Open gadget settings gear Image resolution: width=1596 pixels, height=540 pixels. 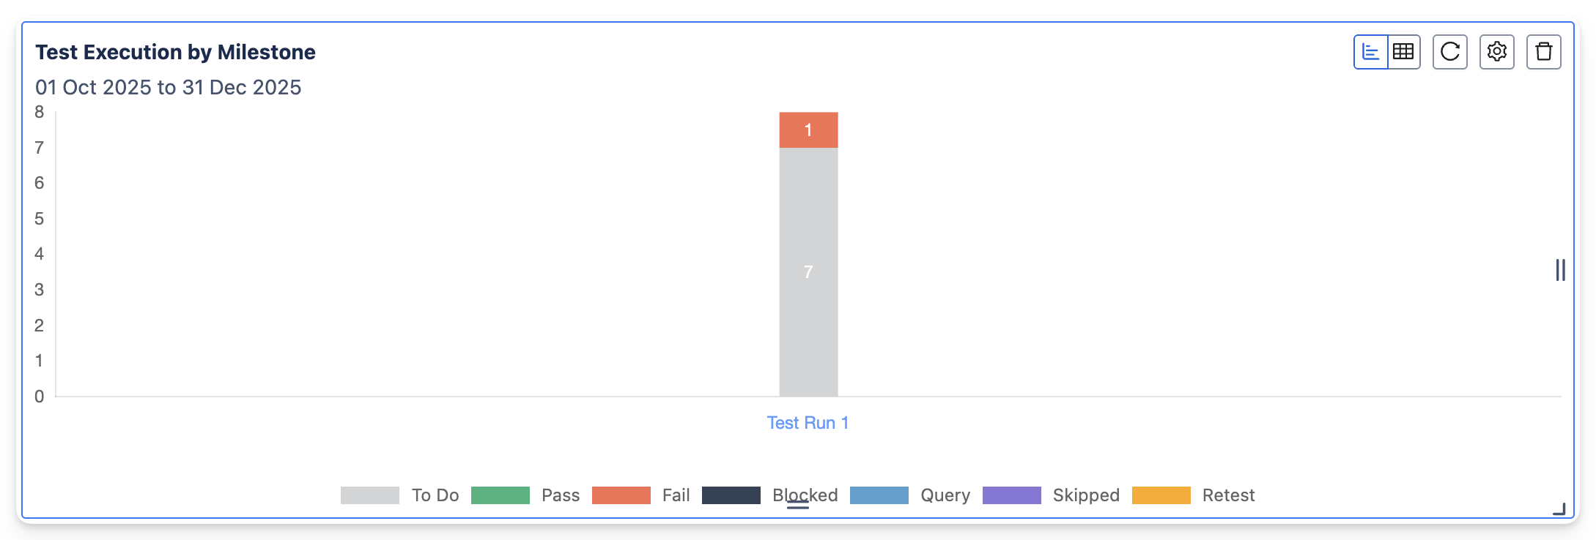coord(1496,52)
